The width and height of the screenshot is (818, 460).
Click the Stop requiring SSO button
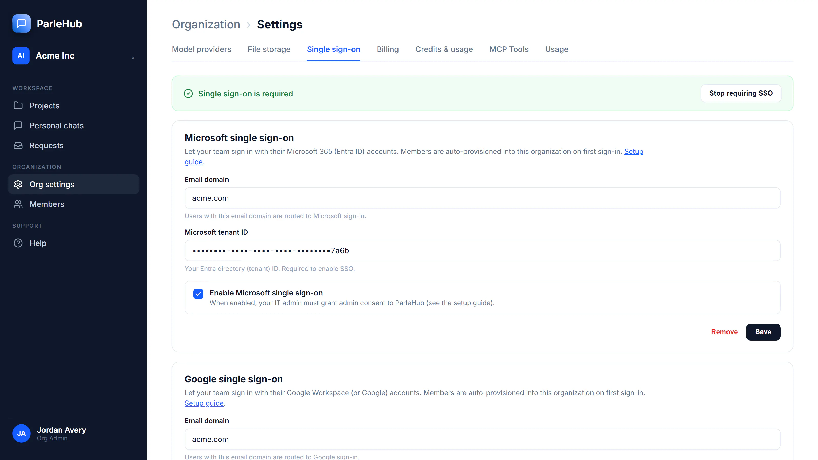pos(741,93)
